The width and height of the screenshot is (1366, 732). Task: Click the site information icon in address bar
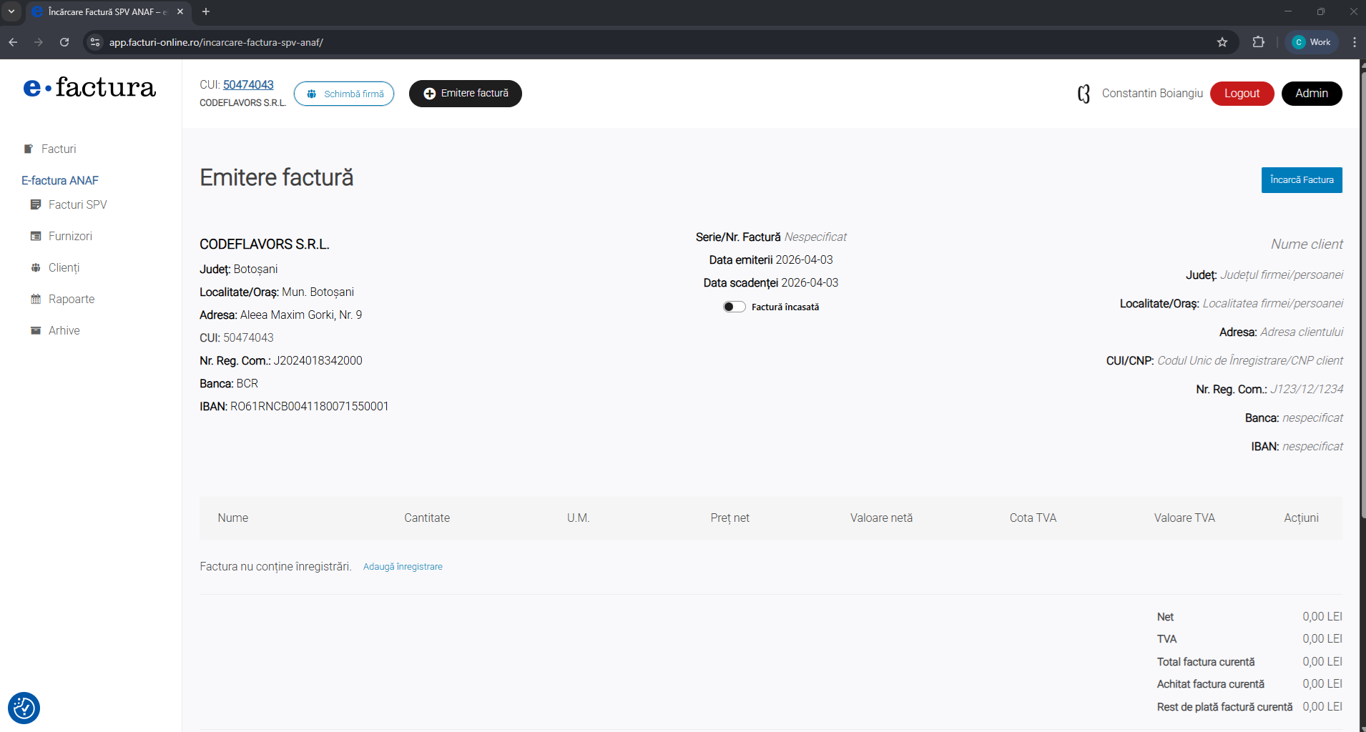[95, 42]
